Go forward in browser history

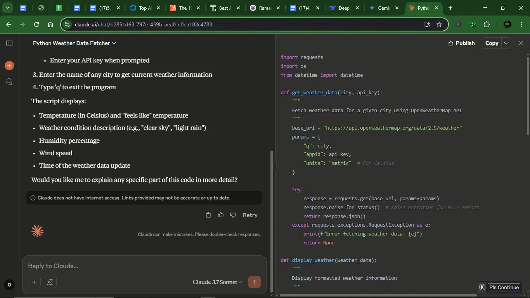(x=23, y=24)
